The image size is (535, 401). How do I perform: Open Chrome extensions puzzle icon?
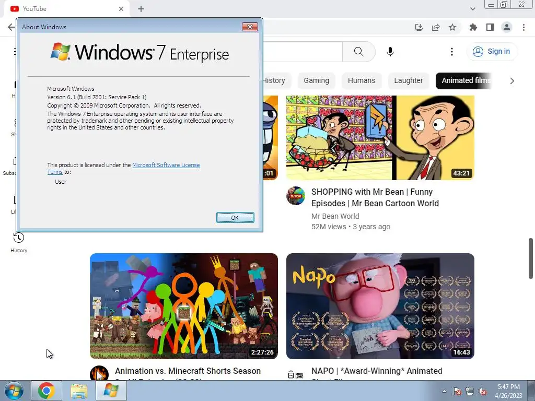pyautogui.click(x=473, y=27)
